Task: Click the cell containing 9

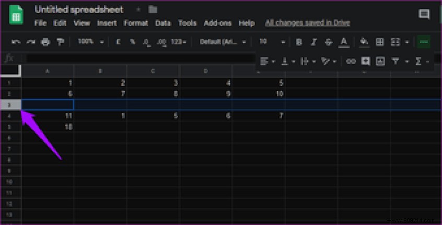Action: (206, 94)
